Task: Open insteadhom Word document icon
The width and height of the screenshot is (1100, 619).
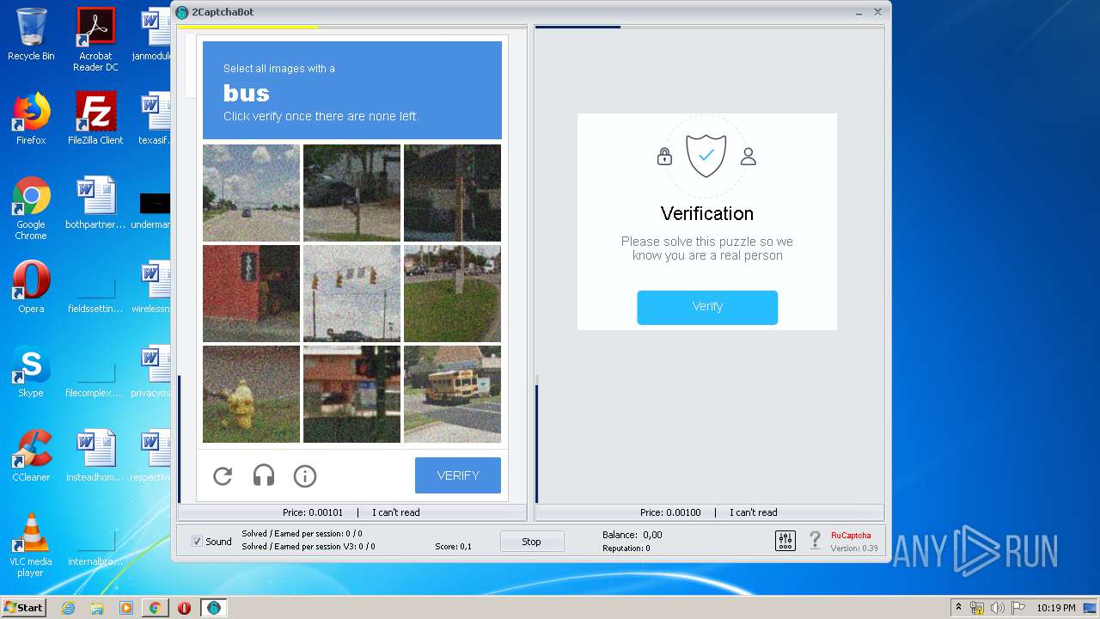Action: tap(95, 456)
